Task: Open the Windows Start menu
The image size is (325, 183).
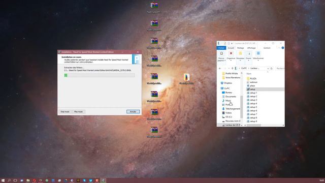Action: pos(3,180)
